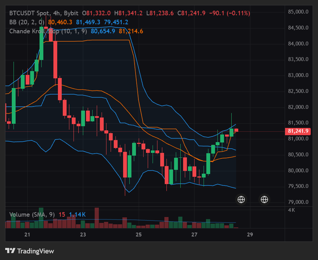Click the BB lower value 79,451.2
The width and height of the screenshot is (318, 260).
tap(116, 22)
